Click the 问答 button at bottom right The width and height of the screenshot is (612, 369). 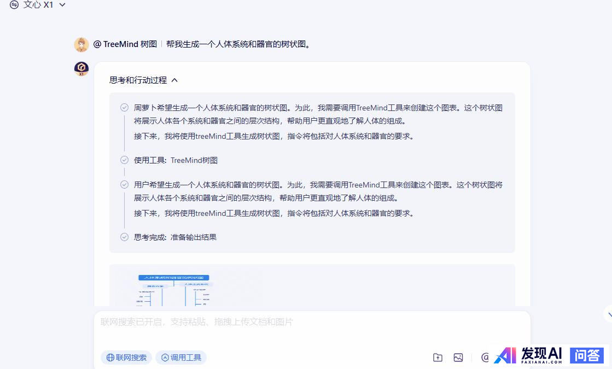tap(587, 355)
